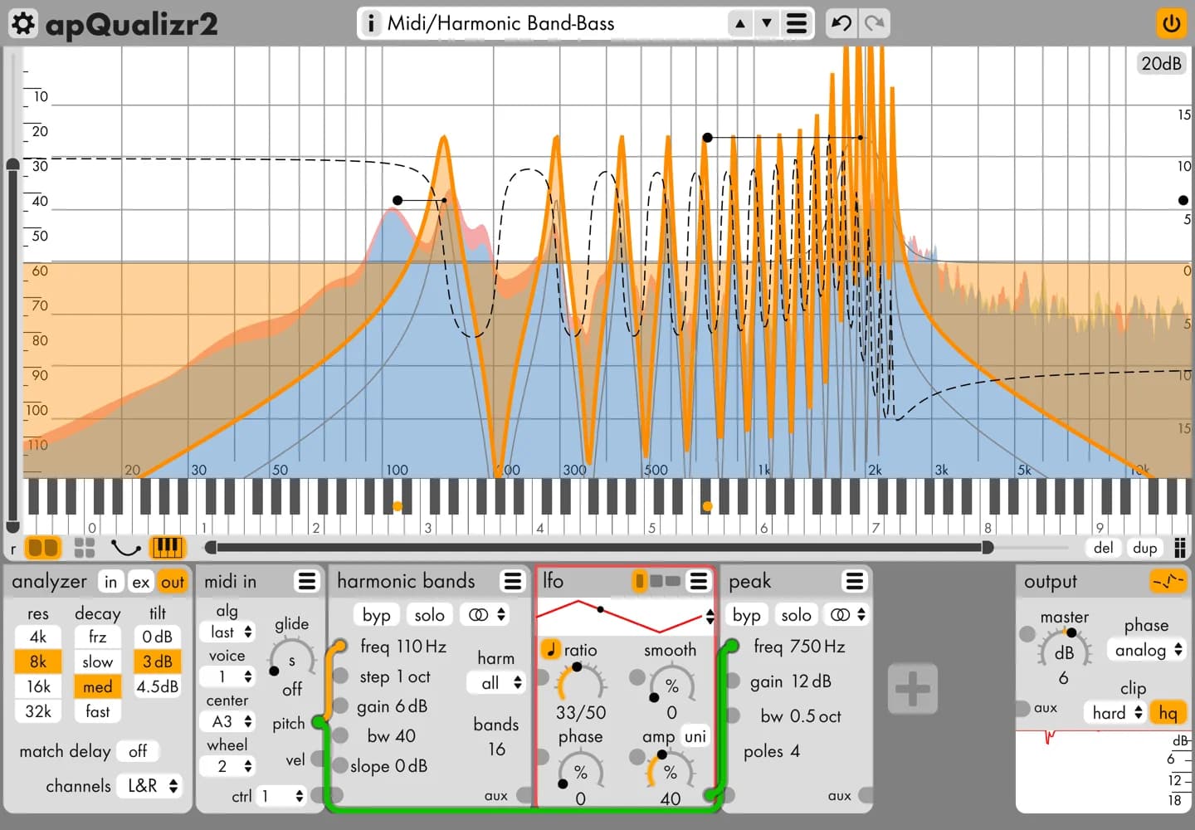Toggle the output phase invert icon
This screenshot has width=1195, height=830.
point(1168,581)
